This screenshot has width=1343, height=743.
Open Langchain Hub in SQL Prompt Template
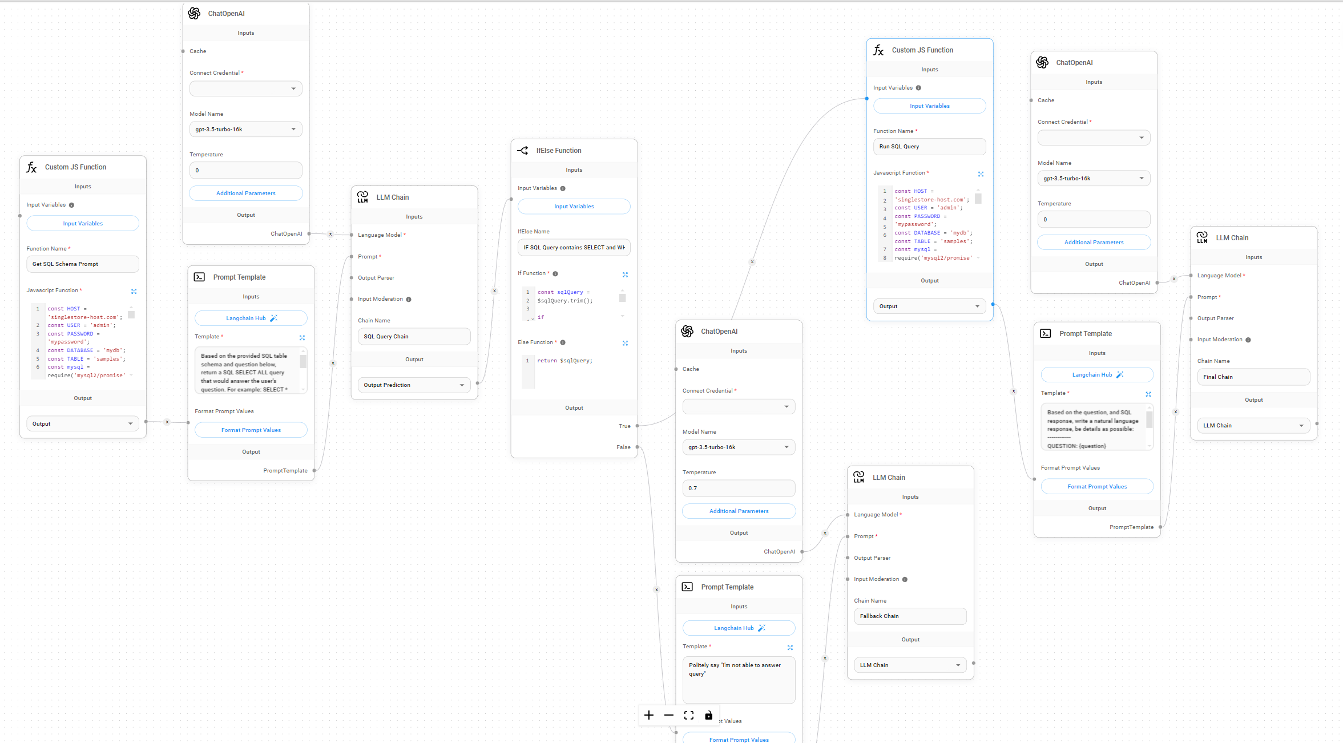(251, 318)
